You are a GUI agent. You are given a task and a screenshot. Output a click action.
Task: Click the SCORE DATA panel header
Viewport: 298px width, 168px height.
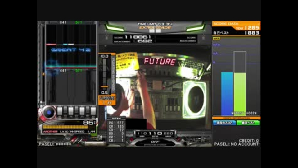coord(226,24)
